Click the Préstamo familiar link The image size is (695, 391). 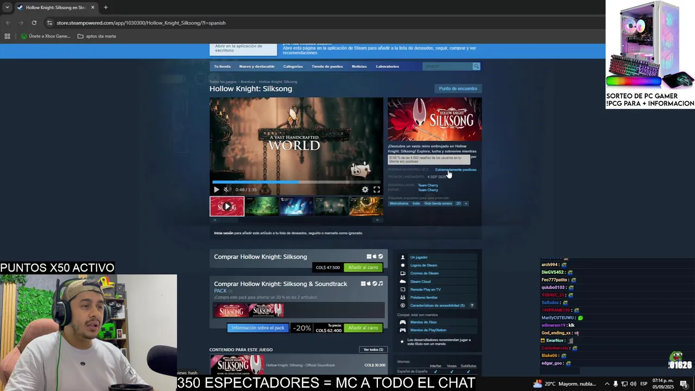click(424, 298)
